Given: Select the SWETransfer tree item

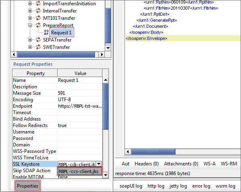Looking at the screenshot, I should click(56, 47).
